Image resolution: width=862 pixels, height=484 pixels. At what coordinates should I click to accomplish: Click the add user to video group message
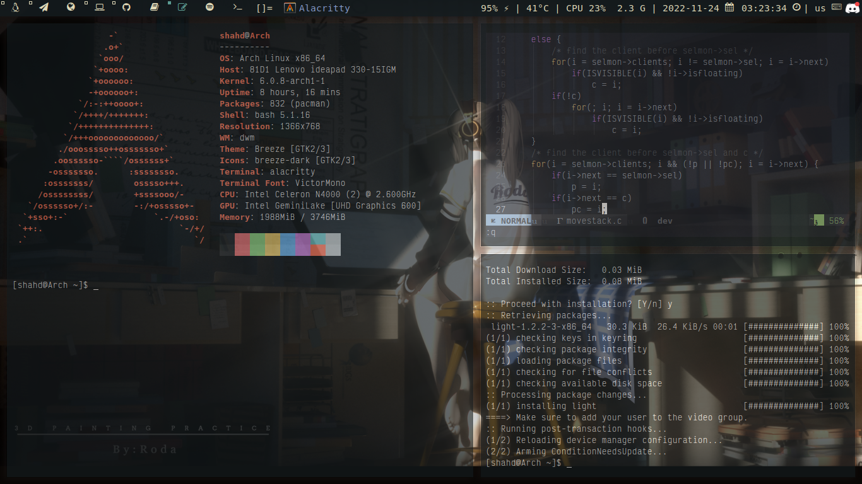click(x=617, y=417)
